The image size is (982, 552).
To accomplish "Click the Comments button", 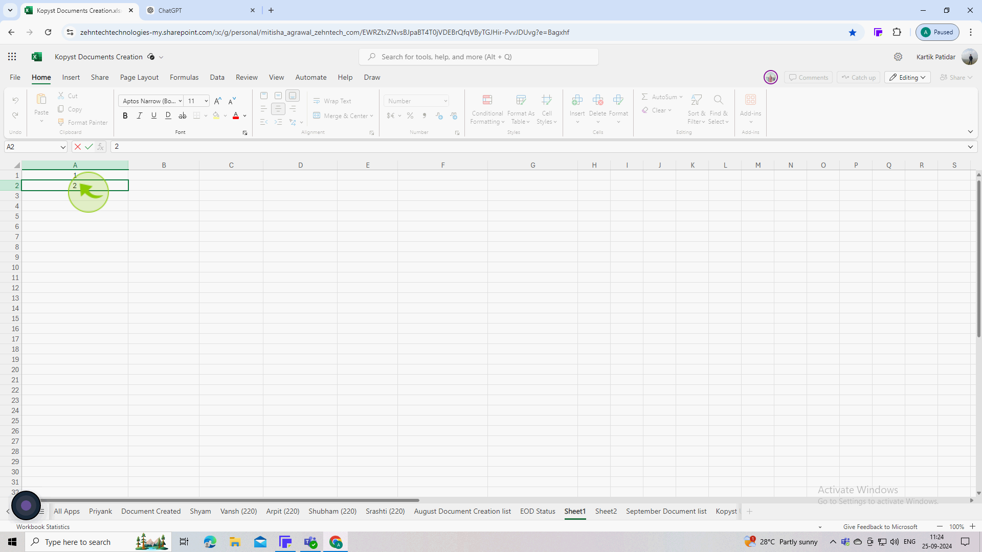I will click(x=808, y=77).
